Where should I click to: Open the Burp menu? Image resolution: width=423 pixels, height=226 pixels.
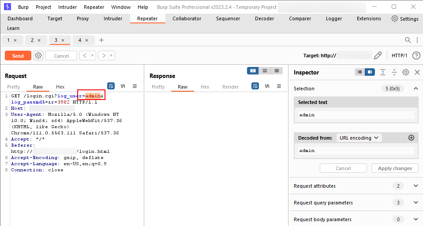pos(23,7)
